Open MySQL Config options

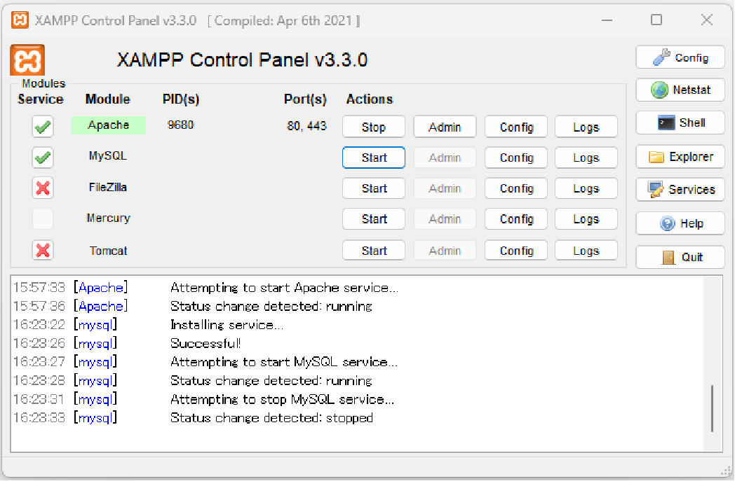516,158
